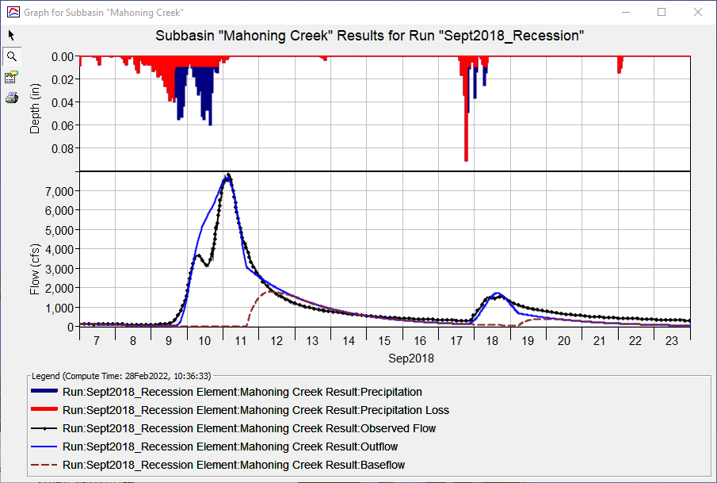Select the Outflow legend entry
Viewport: 717px width, 483px height.
[x=230, y=447]
